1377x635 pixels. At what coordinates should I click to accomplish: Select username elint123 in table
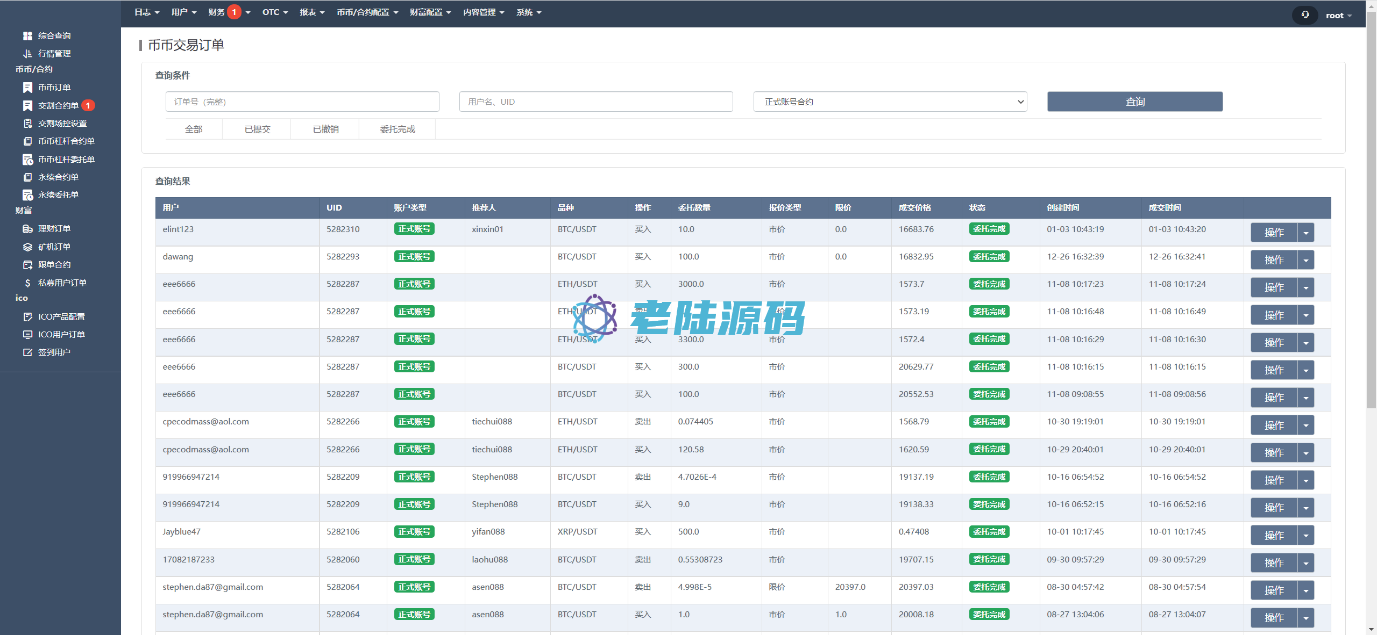click(x=178, y=229)
